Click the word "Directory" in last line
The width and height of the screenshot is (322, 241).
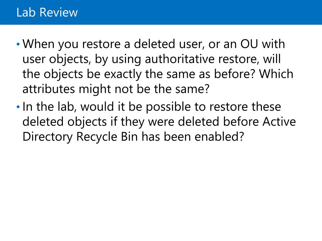[x=48, y=137]
